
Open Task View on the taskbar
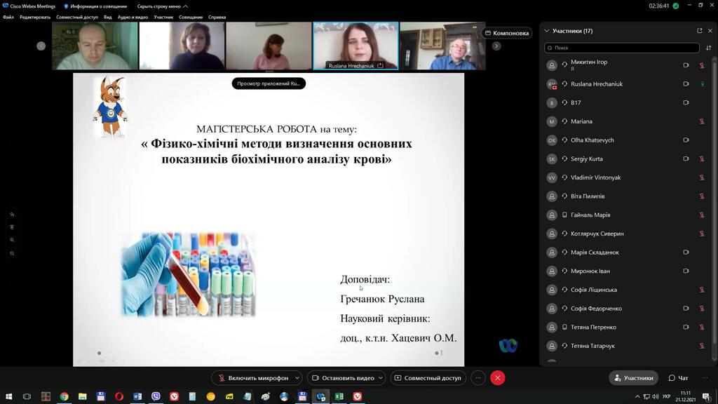point(27,396)
